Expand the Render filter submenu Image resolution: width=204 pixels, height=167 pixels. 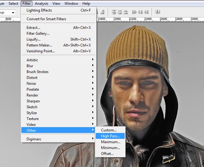58,95
